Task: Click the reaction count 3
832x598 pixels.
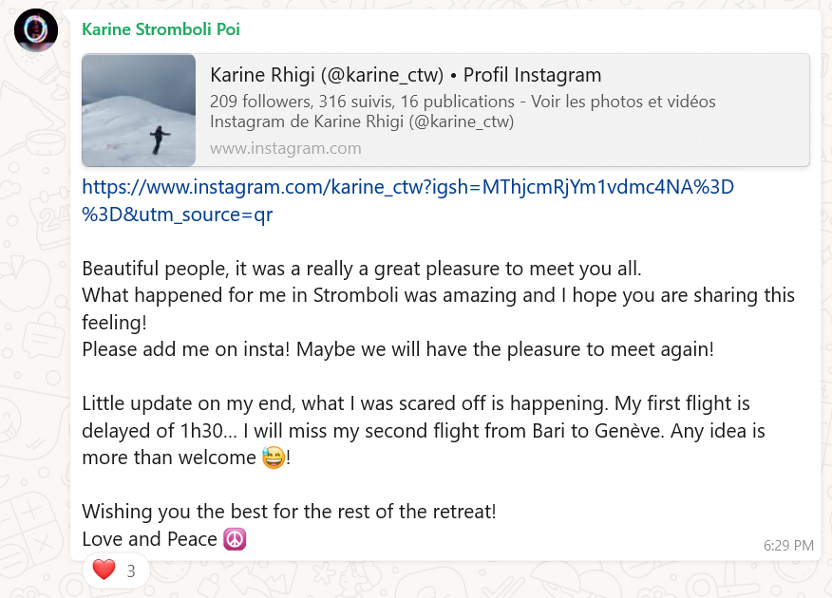Action: [x=131, y=571]
